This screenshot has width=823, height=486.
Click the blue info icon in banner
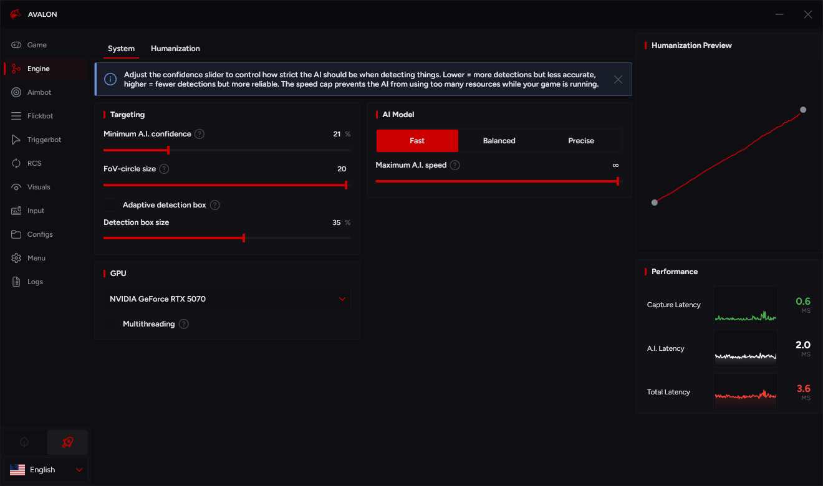(110, 79)
